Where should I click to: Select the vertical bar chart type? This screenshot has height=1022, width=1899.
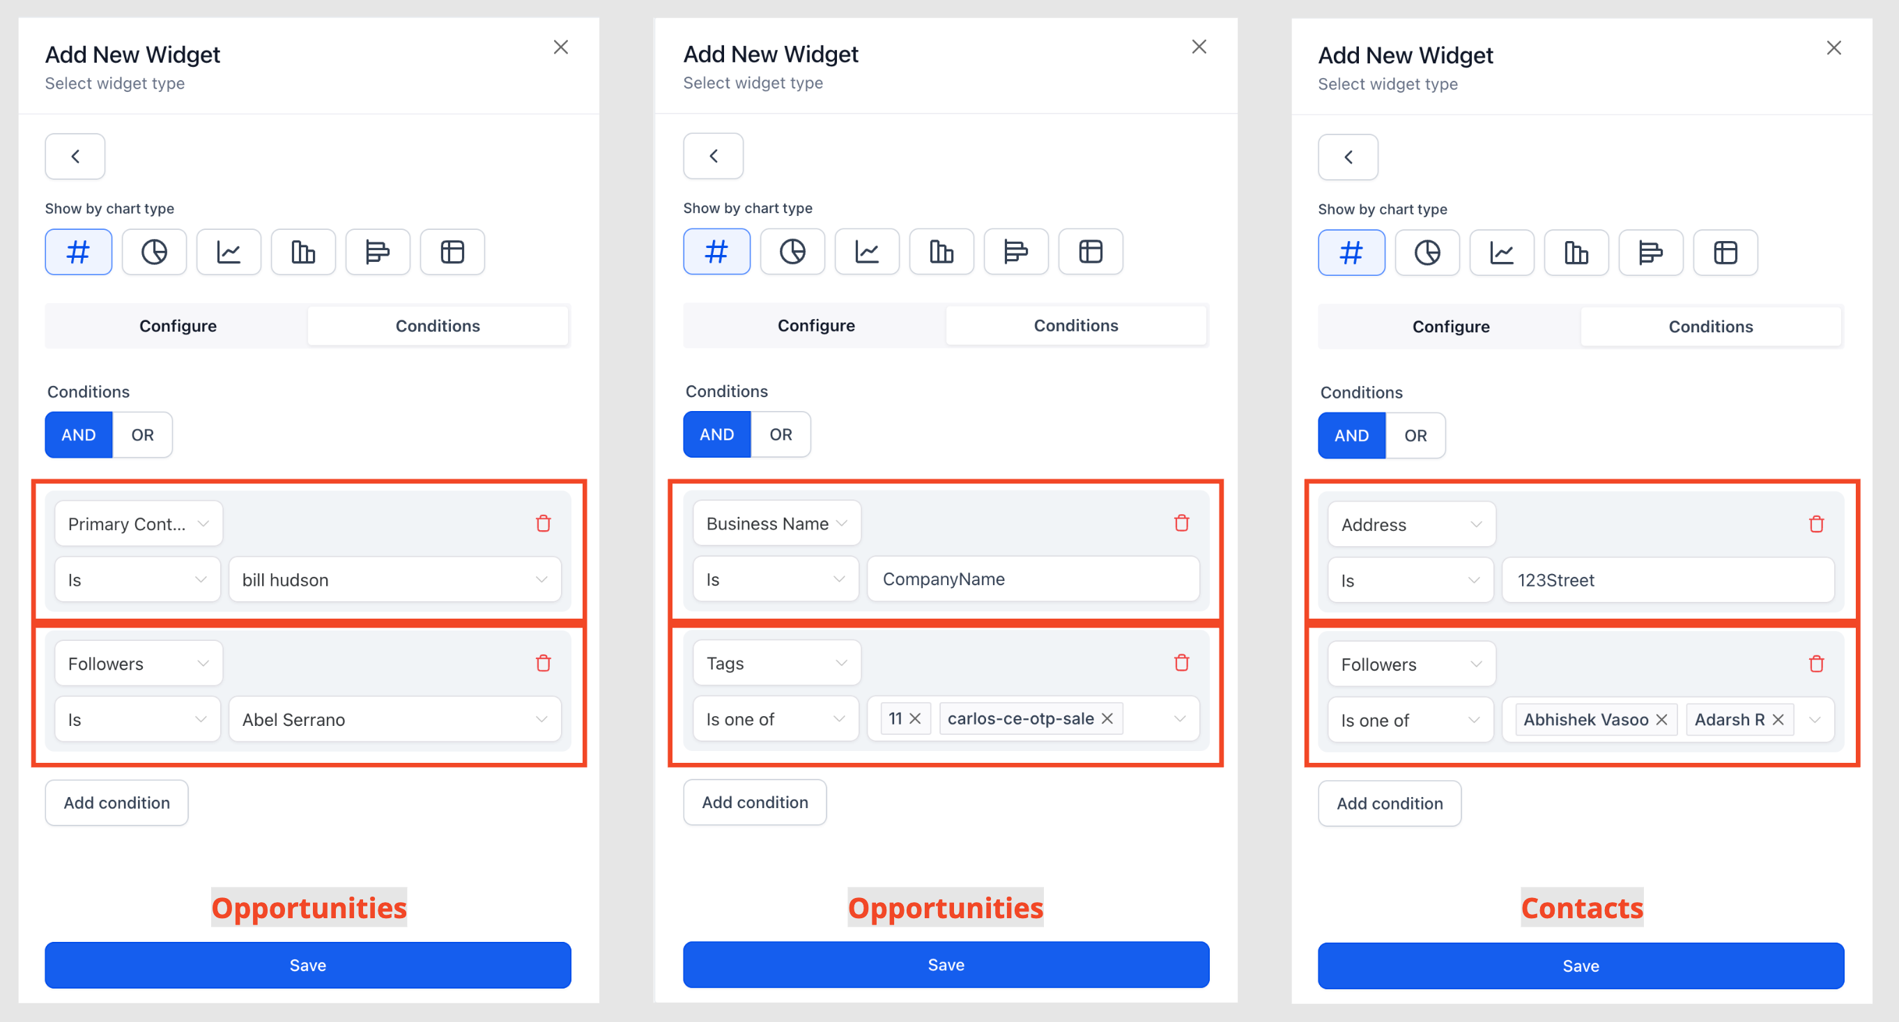click(303, 251)
